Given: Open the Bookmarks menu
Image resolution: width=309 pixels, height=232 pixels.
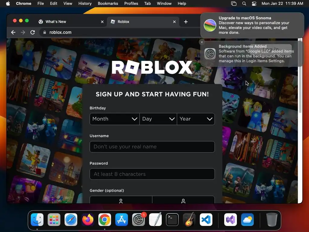Looking at the screenshot, I should (108, 4).
